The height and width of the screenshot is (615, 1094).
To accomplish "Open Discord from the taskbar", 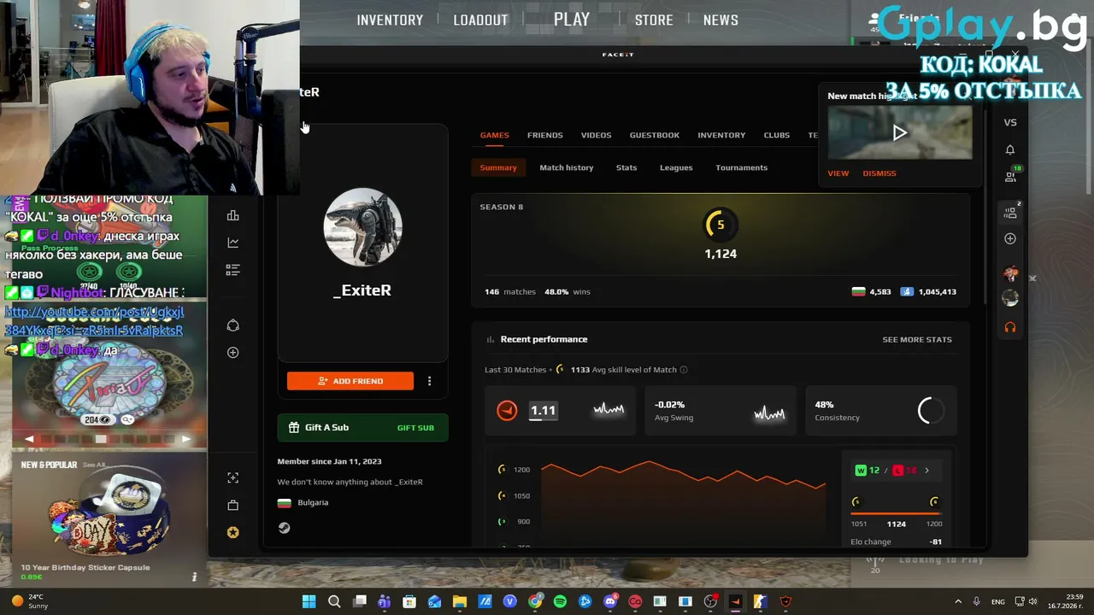I will (x=610, y=601).
